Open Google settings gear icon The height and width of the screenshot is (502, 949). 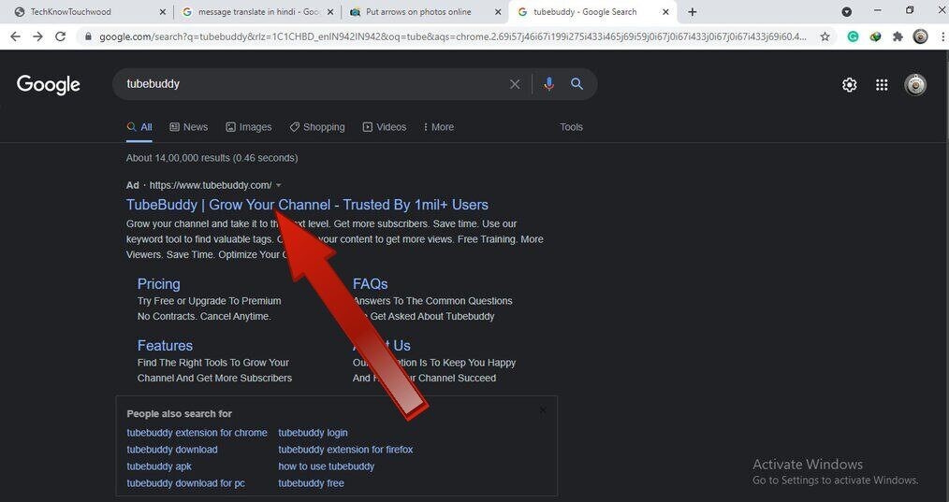849,85
